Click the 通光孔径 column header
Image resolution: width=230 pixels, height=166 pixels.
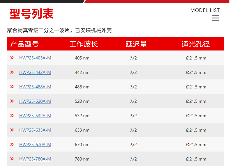point(196,44)
